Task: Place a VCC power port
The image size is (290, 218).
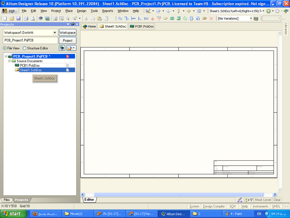Action: click(x=159, y=18)
